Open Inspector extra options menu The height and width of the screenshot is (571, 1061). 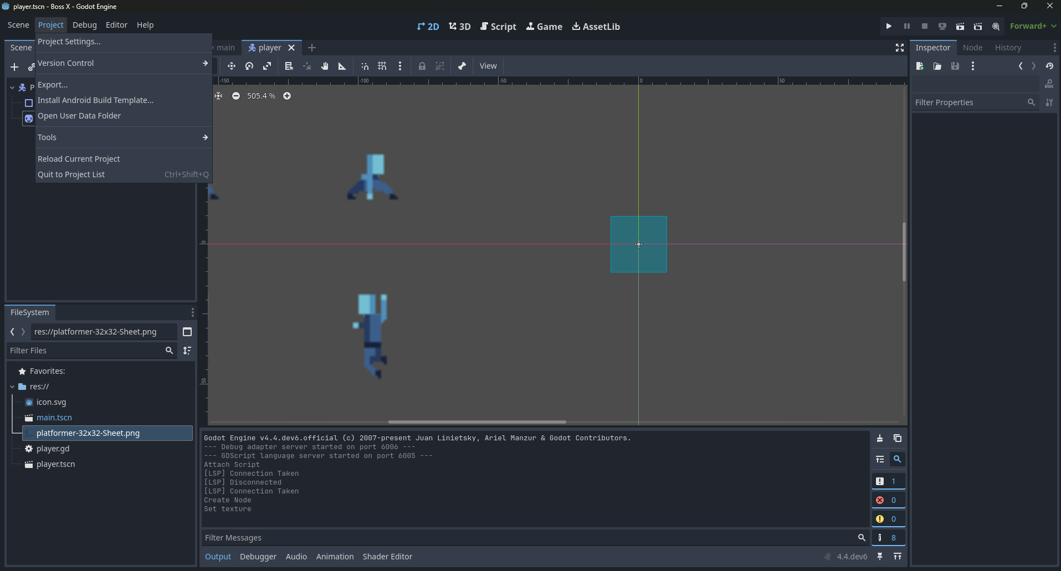tap(973, 66)
